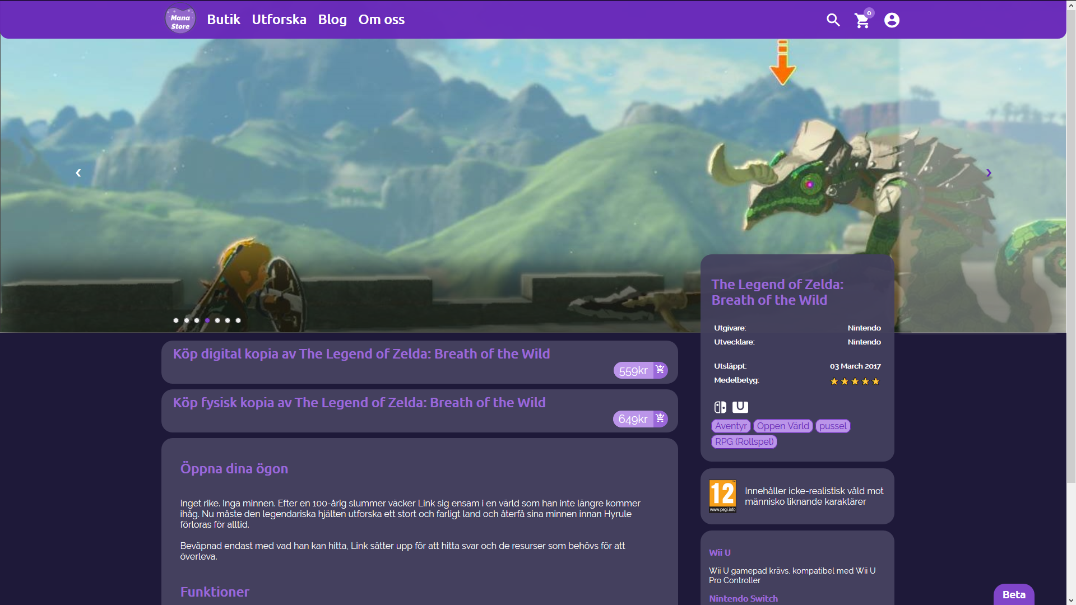Click the Äventyr genre tag
Image resolution: width=1076 pixels, height=605 pixels.
pyautogui.click(x=731, y=426)
